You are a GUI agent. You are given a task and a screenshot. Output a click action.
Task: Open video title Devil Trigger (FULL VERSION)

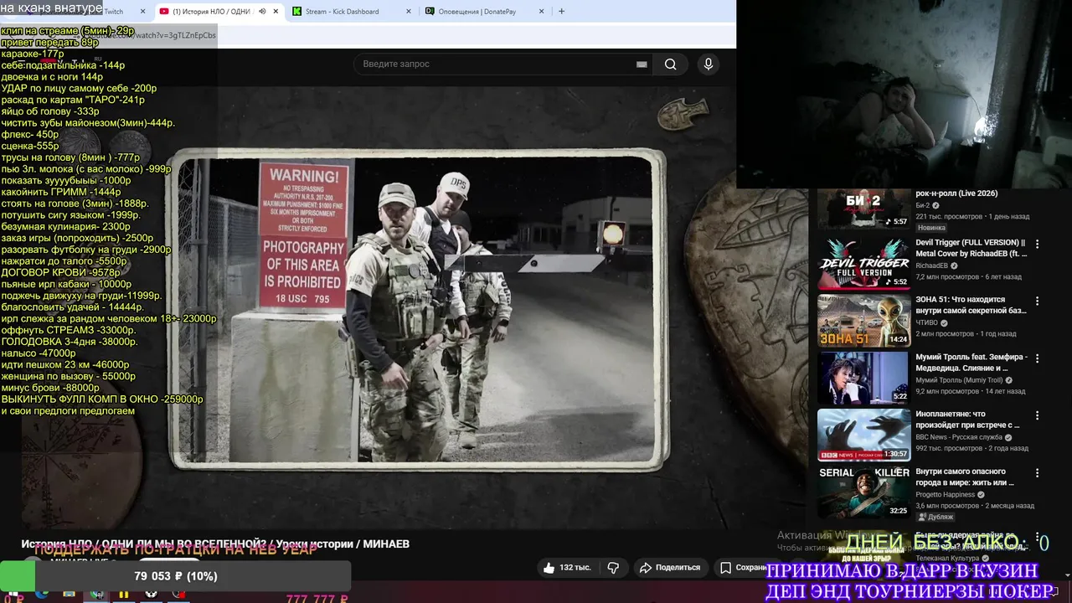[971, 248]
